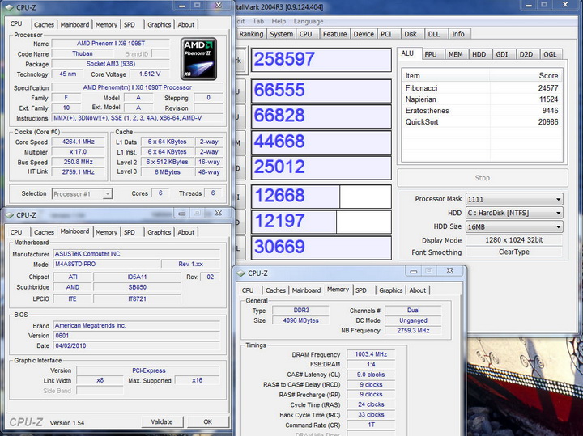Click OK in the CPU-Z Mainboard window

coord(207,422)
